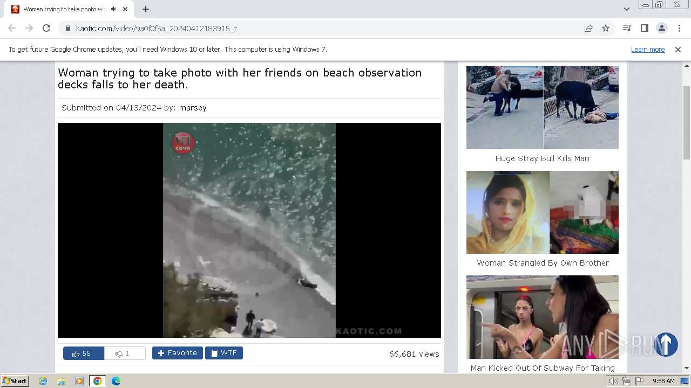Dismiss the Chrome update notification bar

click(678, 49)
